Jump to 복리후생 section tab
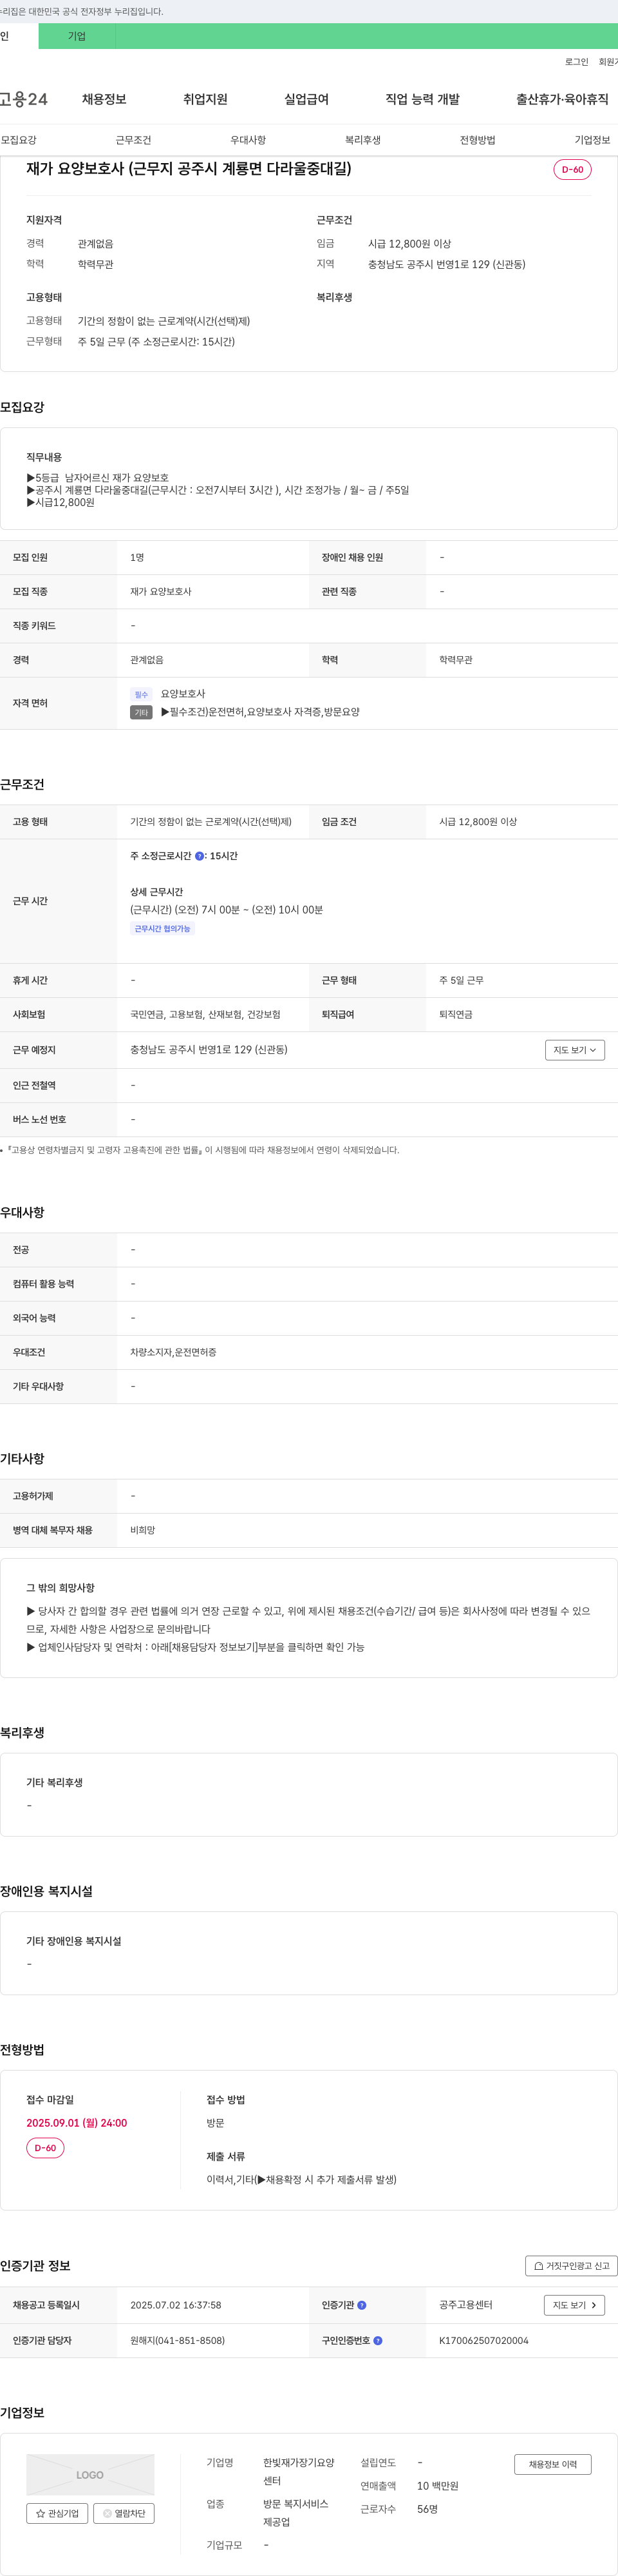Screen dimensions: 618x2576 (362, 140)
